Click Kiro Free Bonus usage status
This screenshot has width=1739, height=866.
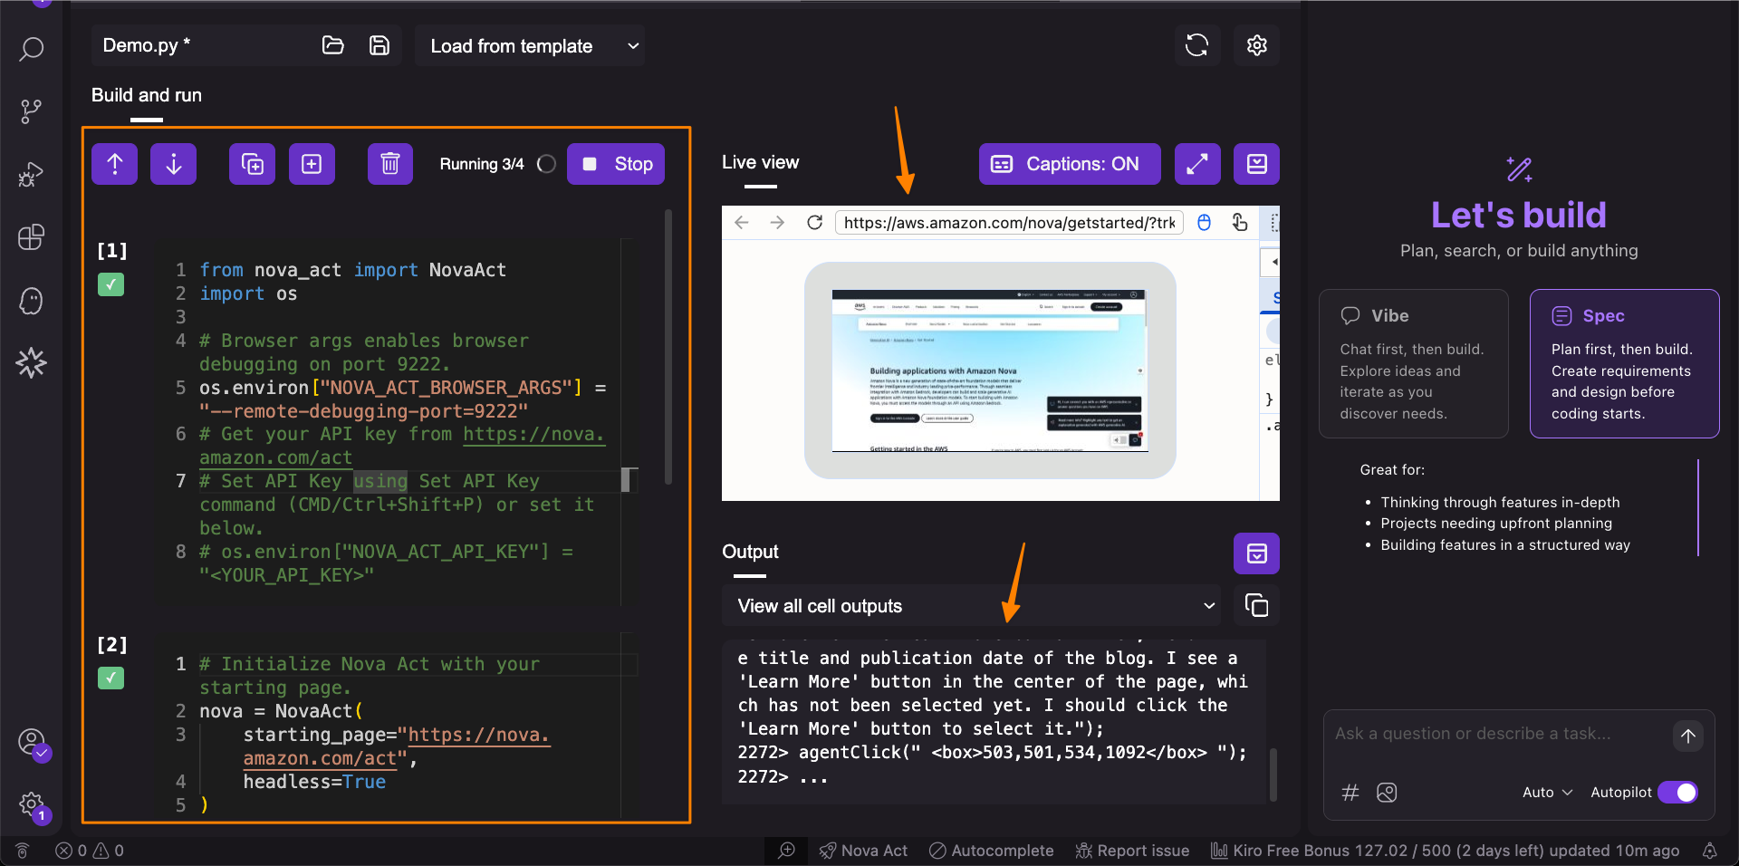pyautogui.click(x=1446, y=851)
